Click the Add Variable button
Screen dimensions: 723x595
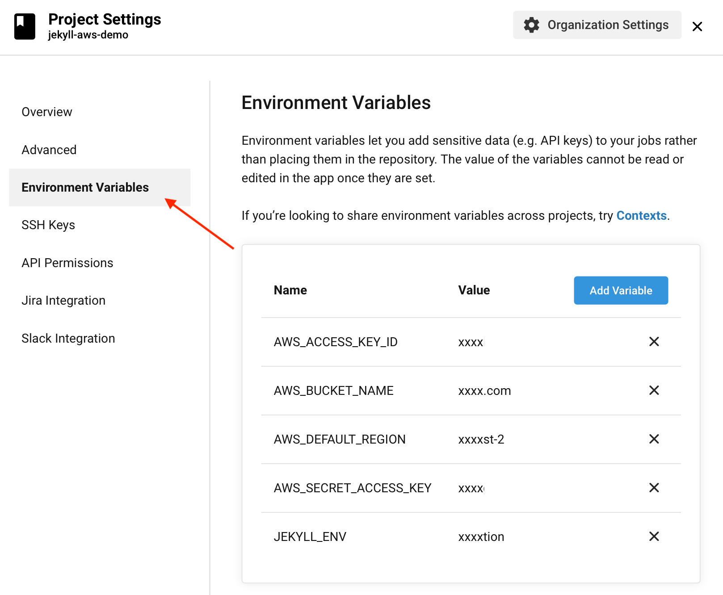(621, 290)
